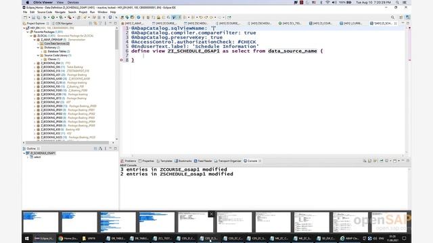Open the Window menu
433x243 pixels.
(x=102, y=12)
